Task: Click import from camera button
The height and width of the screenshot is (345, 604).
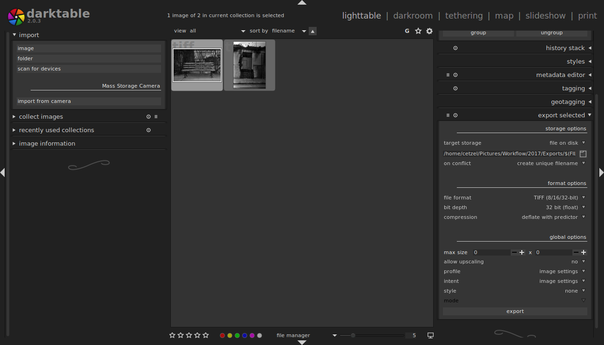Action: [89, 101]
